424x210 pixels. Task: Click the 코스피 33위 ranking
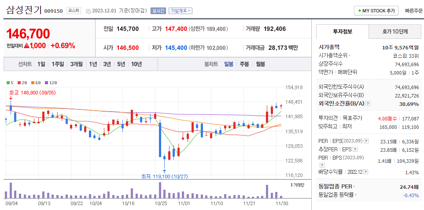(x=406, y=56)
